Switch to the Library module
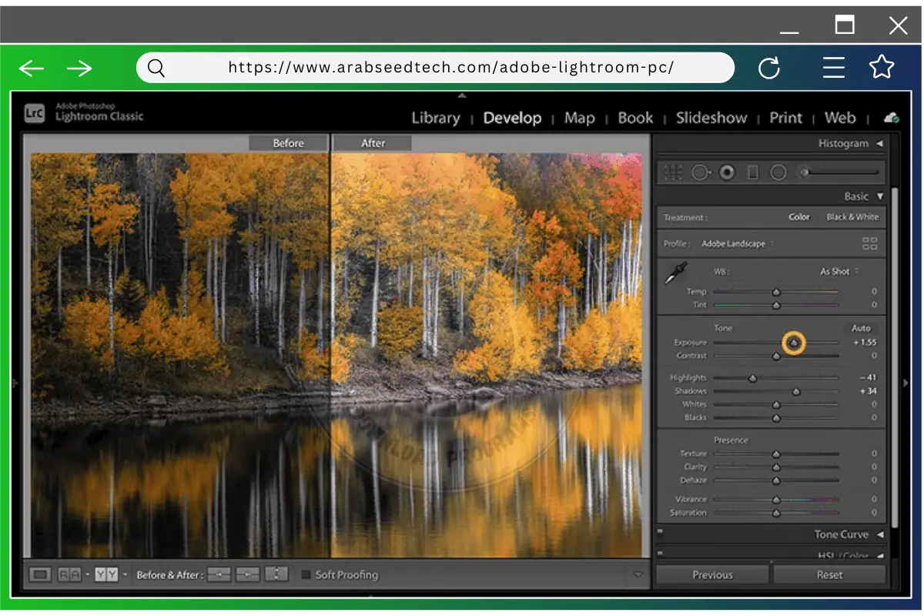 pos(435,118)
